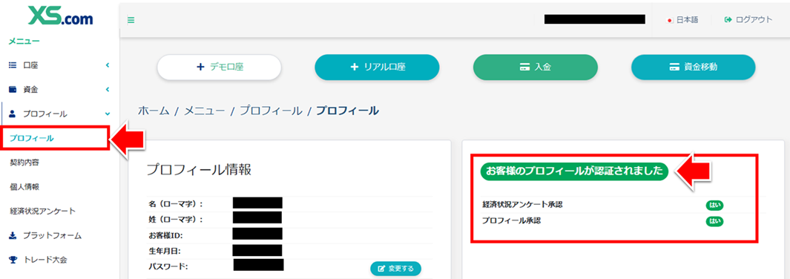Image resolution: width=790 pixels, height=279 pixels.
Task: Click the logout arrow icon
Action: pos(728,20)
